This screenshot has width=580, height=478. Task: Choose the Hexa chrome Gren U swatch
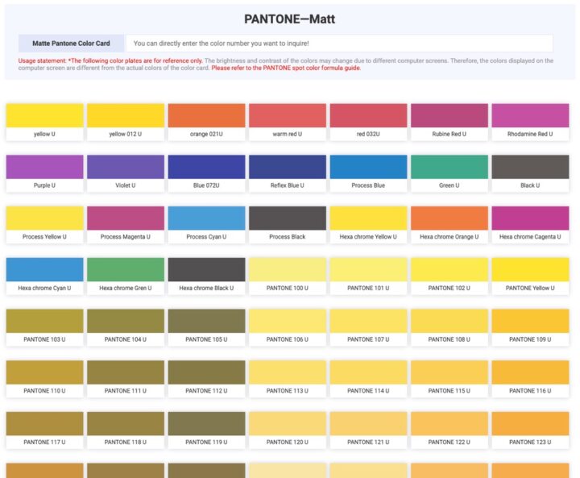pos(126,270)
